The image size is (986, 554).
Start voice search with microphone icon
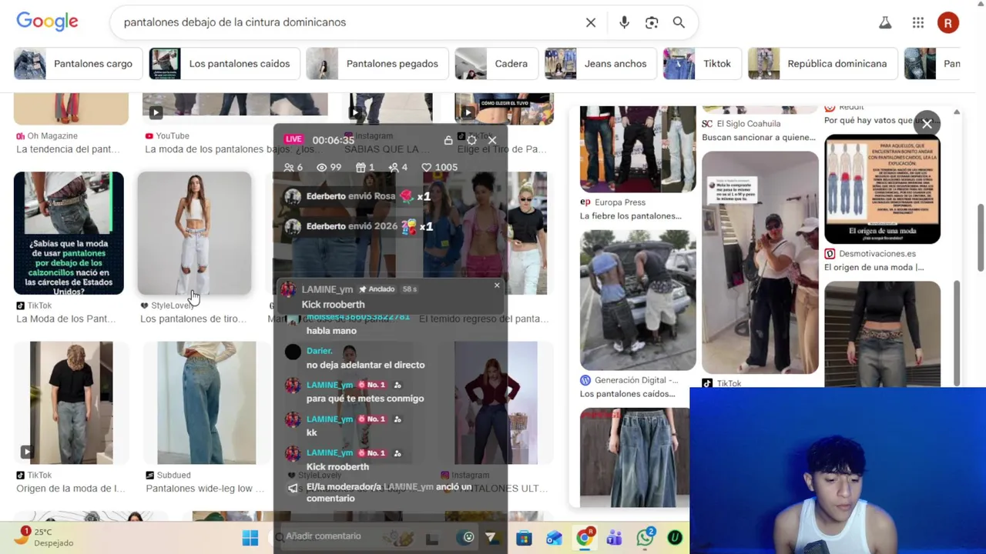624,22
